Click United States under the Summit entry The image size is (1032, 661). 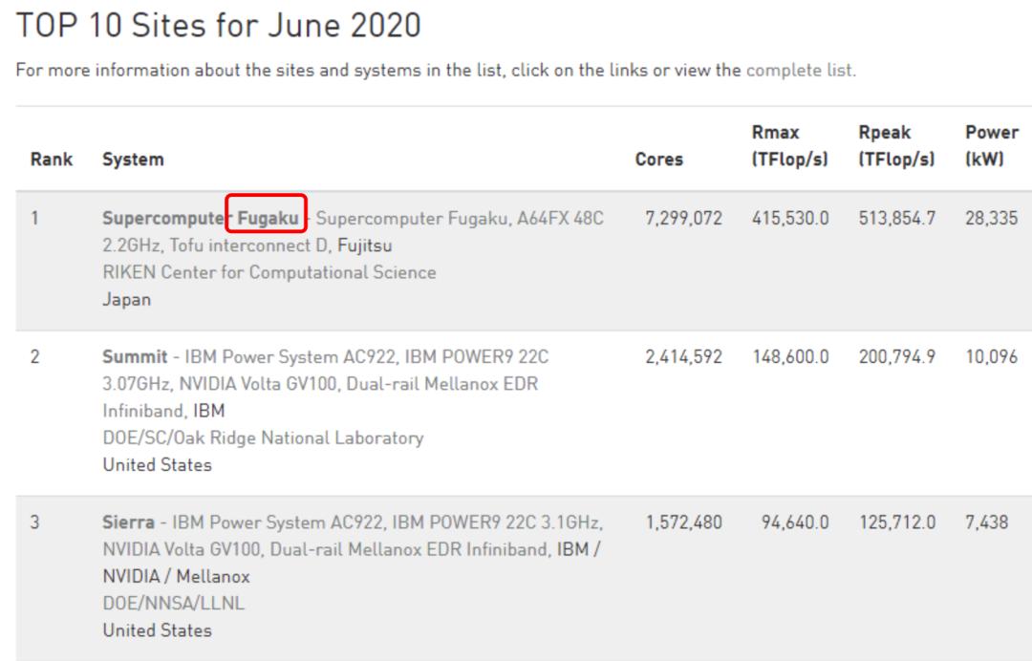click(x=157, y=465)
